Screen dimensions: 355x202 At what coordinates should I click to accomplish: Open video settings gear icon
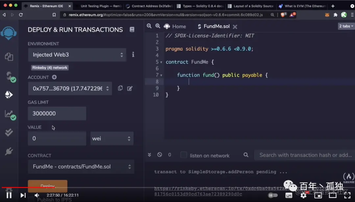point(303,195)
